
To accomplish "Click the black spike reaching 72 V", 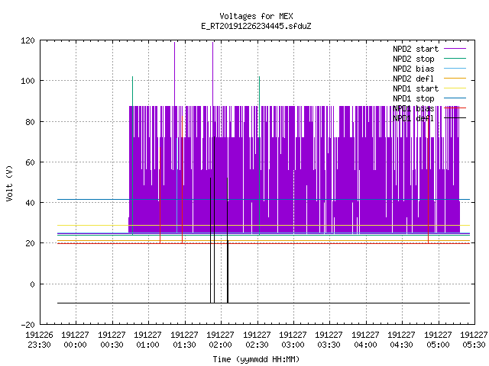I will coord(214,220).
